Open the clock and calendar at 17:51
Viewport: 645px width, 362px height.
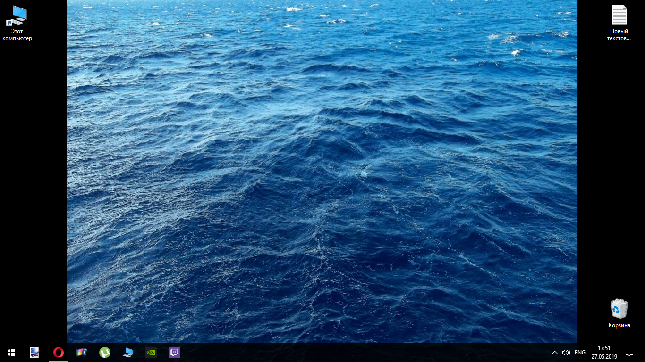coord(604,352)
